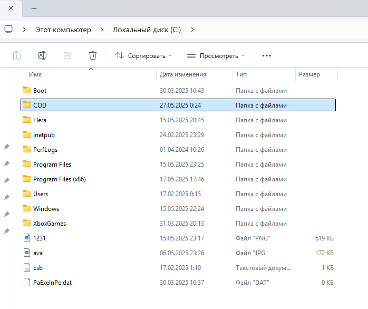Screen dimensions: 368x309
Task: Open the Сортировать dropdown menu
Action: coord(143,56)
